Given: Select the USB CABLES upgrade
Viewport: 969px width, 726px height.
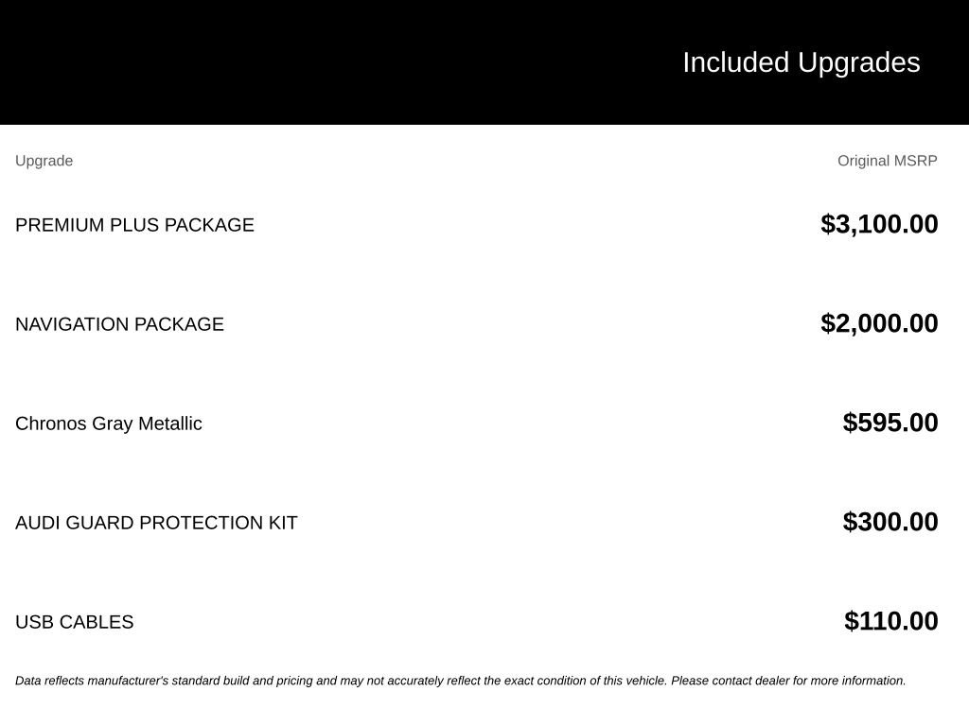Looking at the screenshot, I should coord(74,622).
